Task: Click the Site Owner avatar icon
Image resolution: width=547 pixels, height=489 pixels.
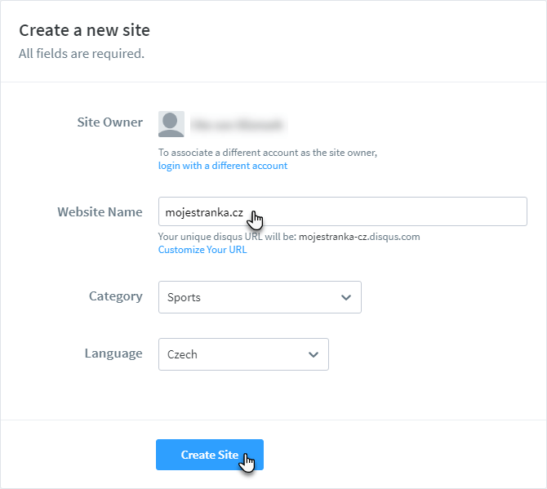Action: (171, 124)
